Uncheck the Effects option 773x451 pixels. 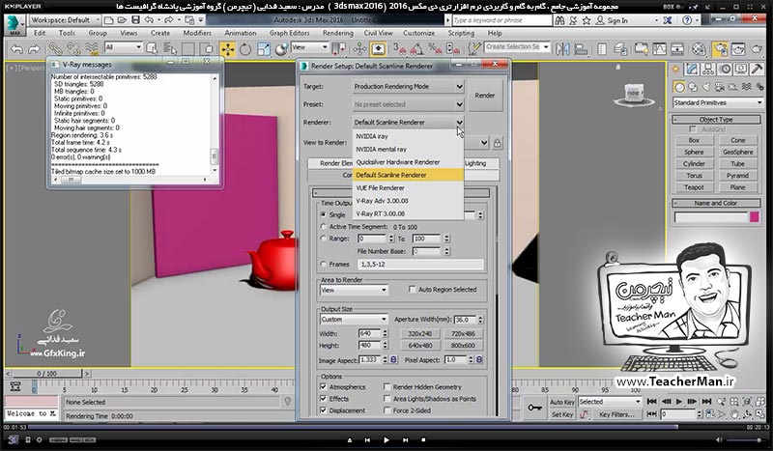[x=324, y=398]
